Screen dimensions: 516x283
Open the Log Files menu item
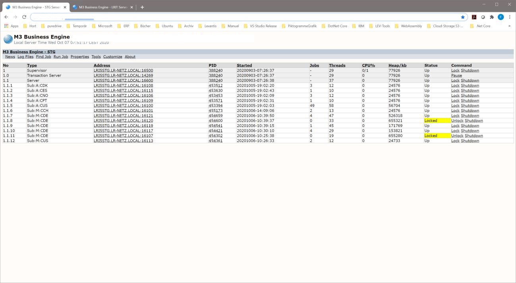coord(25,57)
